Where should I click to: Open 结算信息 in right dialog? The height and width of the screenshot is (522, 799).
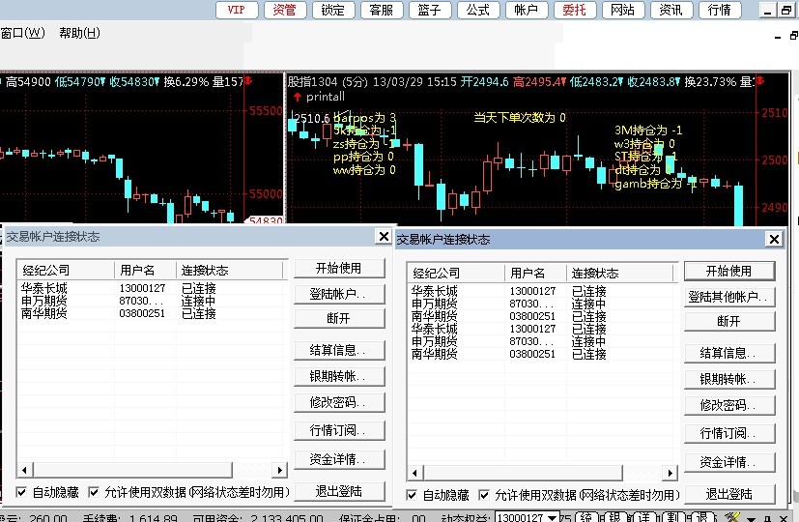(729, 353)
